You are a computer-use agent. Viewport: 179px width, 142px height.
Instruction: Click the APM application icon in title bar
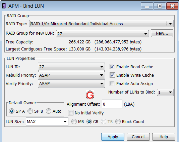4,6
